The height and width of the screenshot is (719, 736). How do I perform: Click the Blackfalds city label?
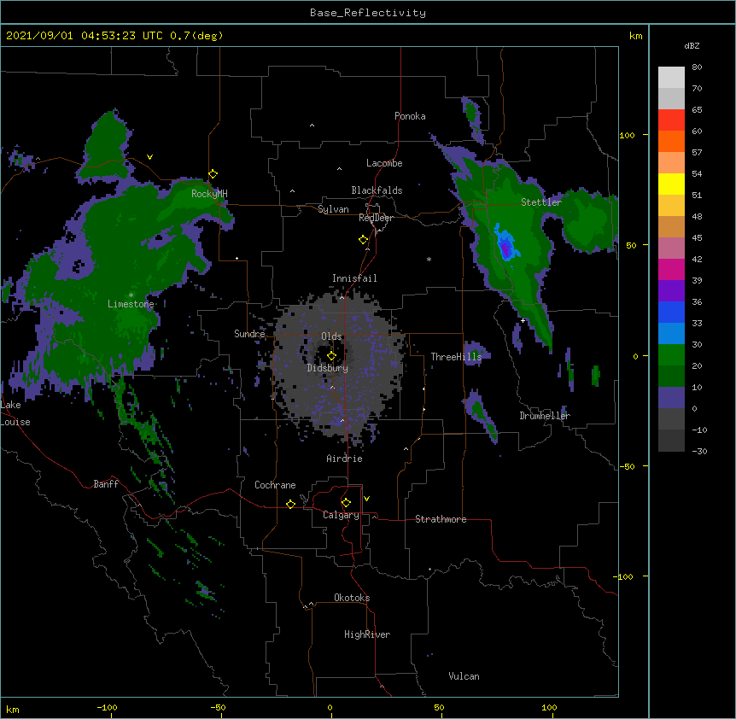(x=377, y=190)
